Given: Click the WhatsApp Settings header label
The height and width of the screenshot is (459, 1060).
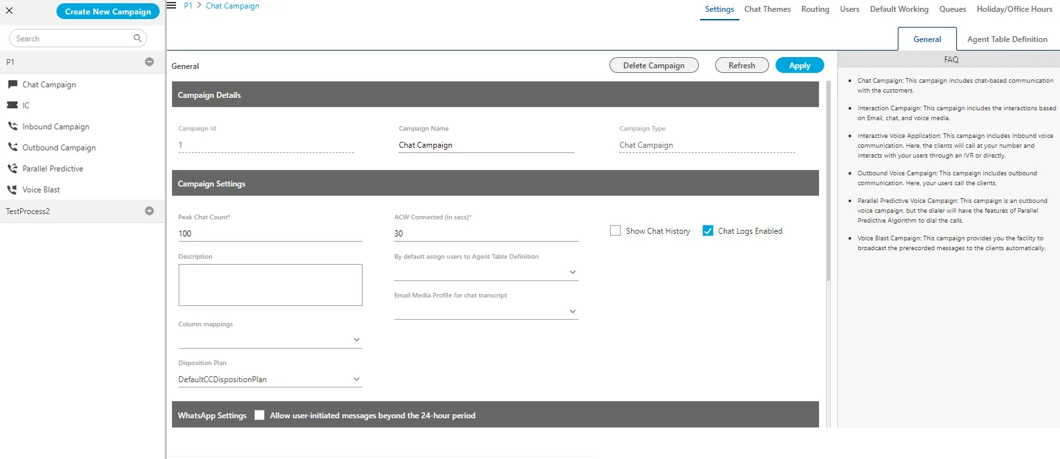Looking at the screenshot, I should coord(212,416).
